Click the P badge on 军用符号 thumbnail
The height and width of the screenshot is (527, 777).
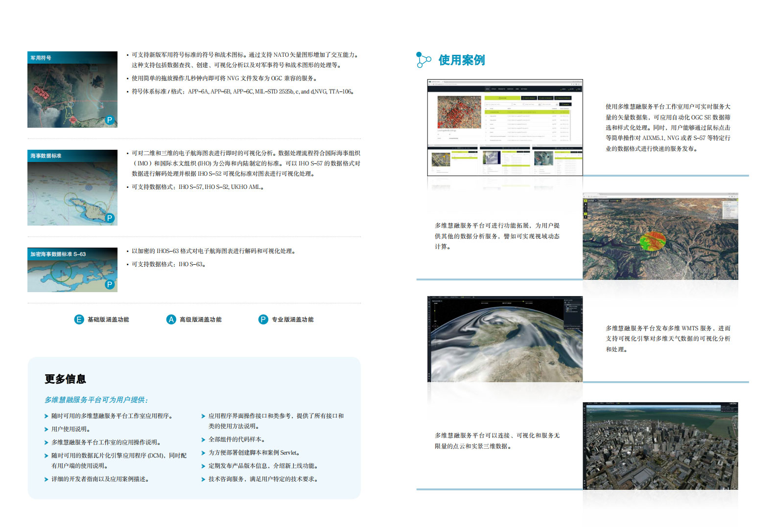click(x=110, y=120)
